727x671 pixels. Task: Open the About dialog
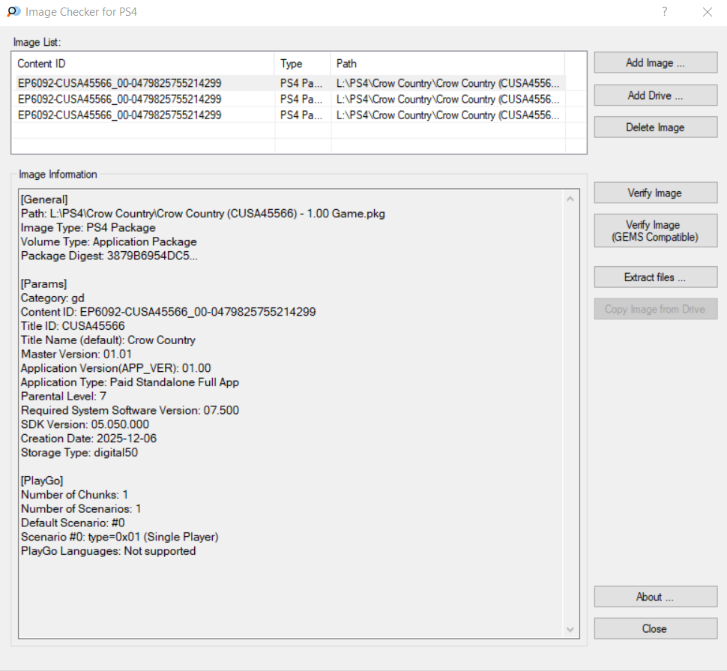coord(655,597)
